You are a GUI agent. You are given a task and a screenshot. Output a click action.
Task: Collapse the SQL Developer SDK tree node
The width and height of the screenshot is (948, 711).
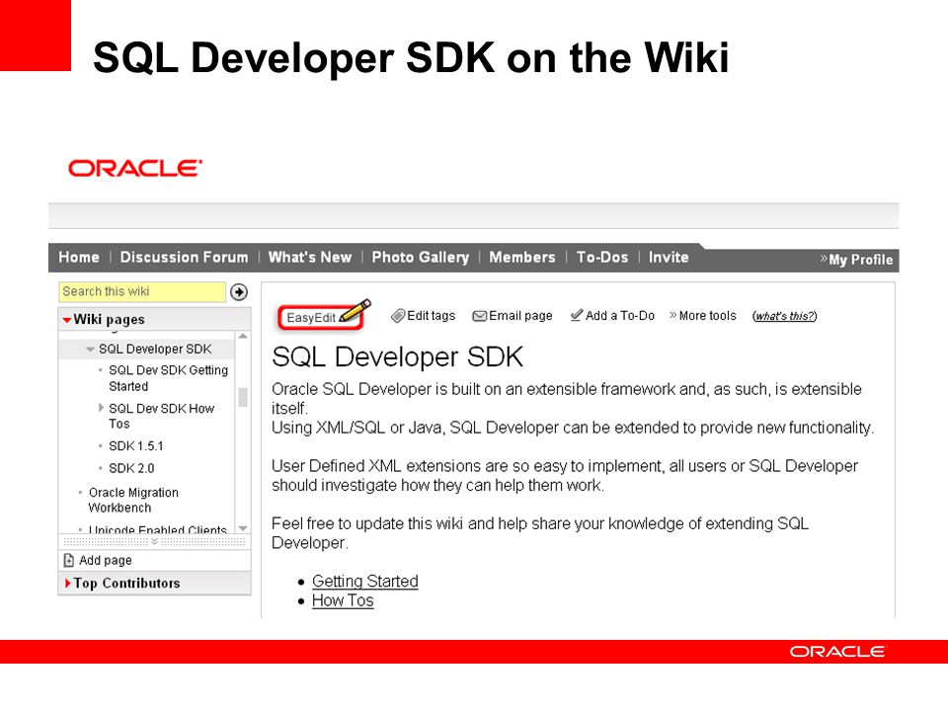[x=90, y=350]
